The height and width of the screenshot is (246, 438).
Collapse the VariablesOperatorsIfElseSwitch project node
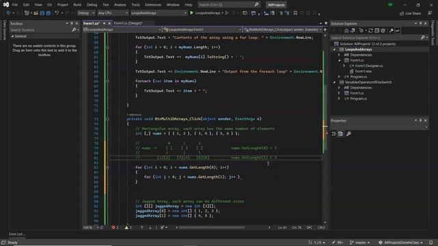(x=335, y=82)
